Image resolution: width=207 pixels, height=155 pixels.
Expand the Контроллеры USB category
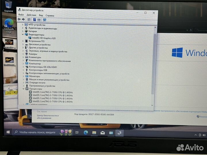pyautogui.click(x=23, y=70)
